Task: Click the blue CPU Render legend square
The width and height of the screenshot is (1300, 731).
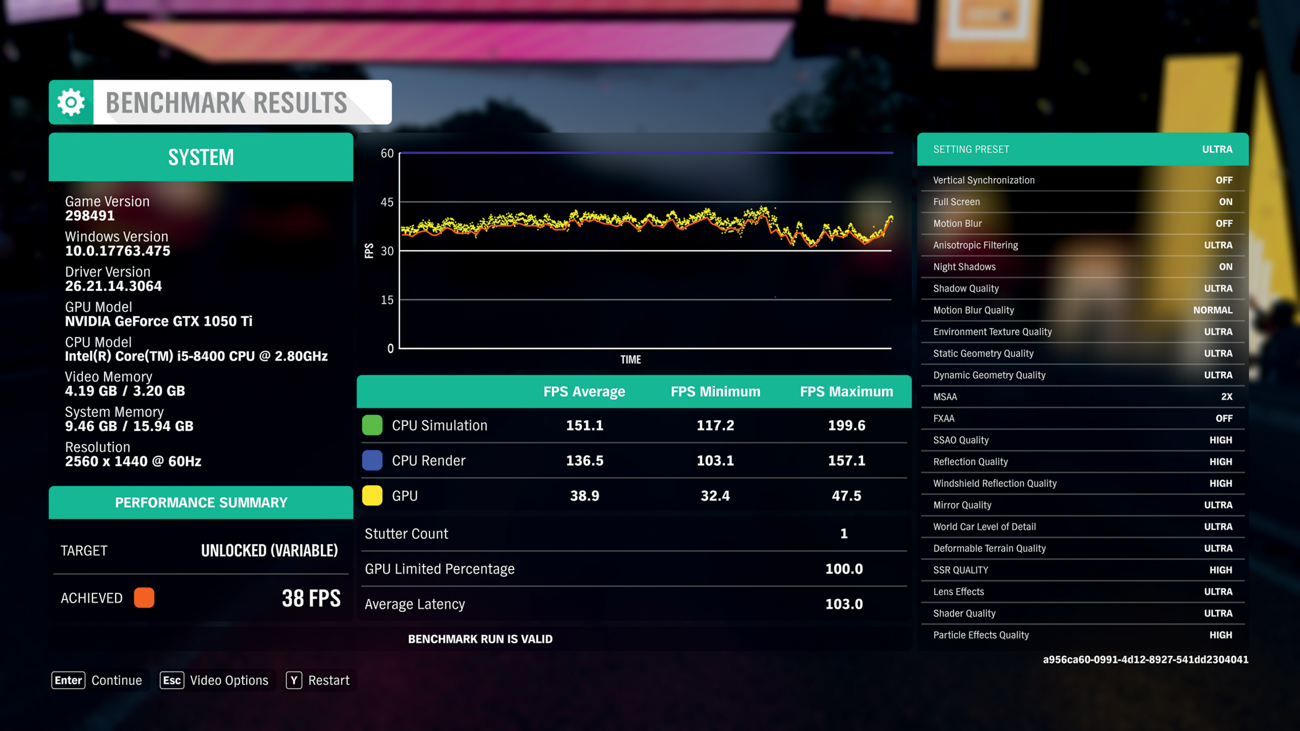Action: coord(372,460)
